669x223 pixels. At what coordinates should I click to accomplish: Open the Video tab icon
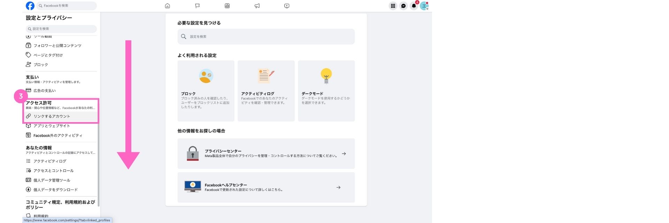tap(287, 6)
